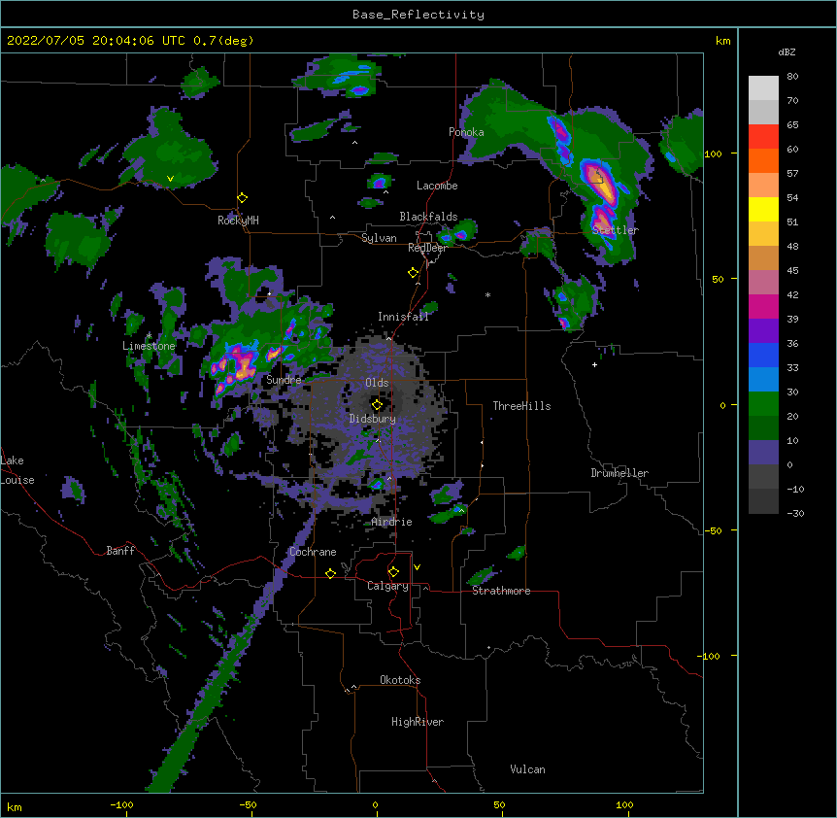Click the 54 dBZ yellow legend swatch
Image resolution: width=837 pixels, height=818 pixels.
[x=763, y=209]
